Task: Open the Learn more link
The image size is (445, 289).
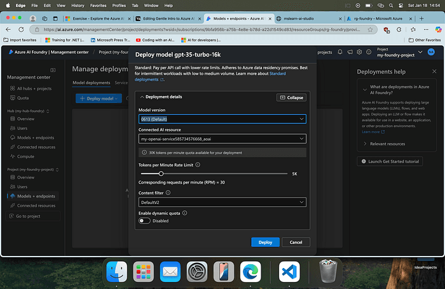Action: 373,132
